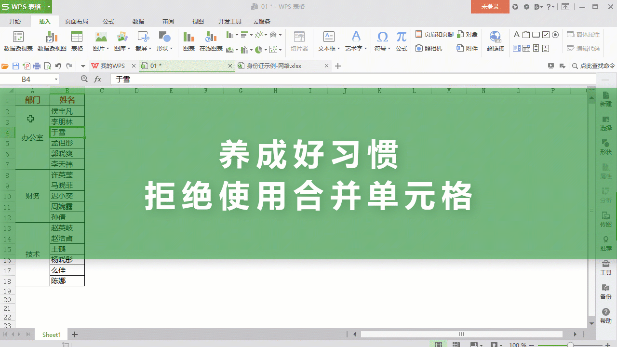The height and width of the screenshot is (347, 617).
Task: Click the 照相机 camera tool
Action: 429,48
